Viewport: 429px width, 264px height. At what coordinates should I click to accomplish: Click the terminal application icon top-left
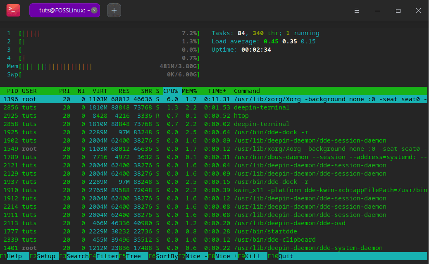click(13, 10)
